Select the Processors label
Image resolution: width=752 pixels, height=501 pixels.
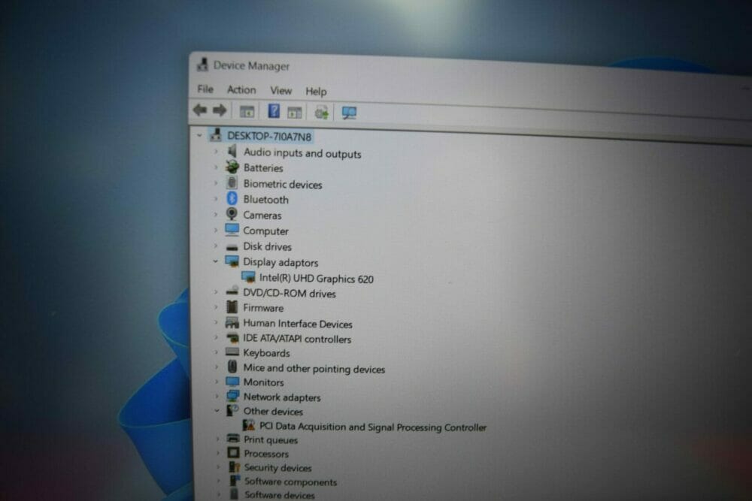coord(267,454)
